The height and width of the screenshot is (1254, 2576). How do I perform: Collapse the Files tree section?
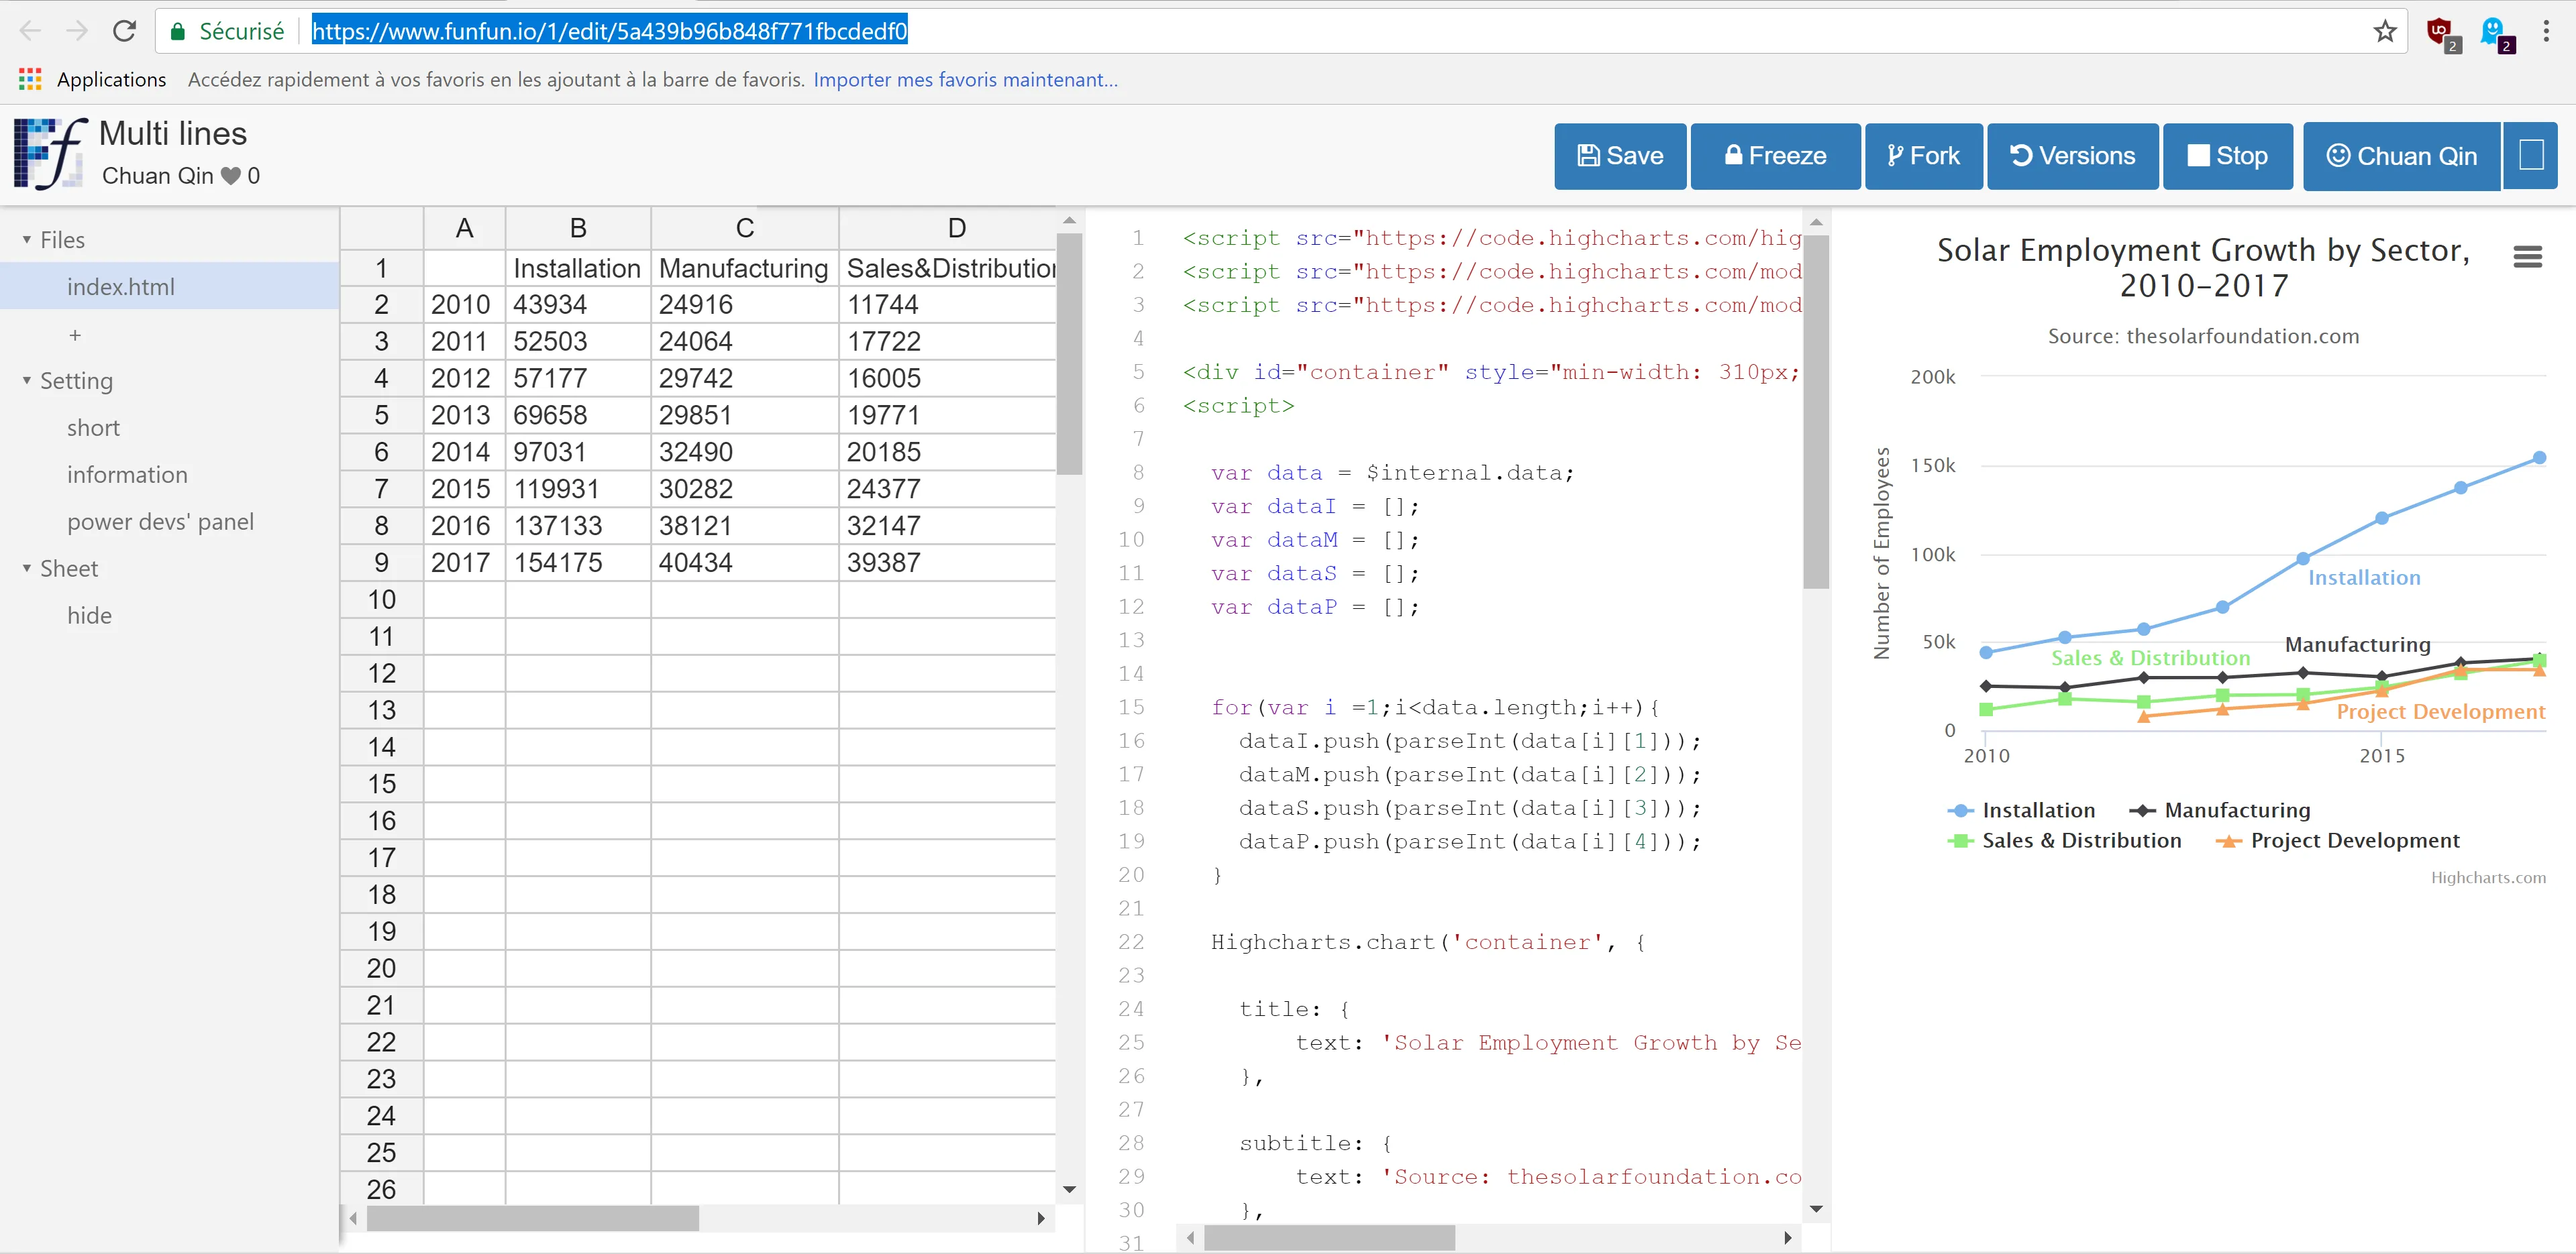point(27,240)
